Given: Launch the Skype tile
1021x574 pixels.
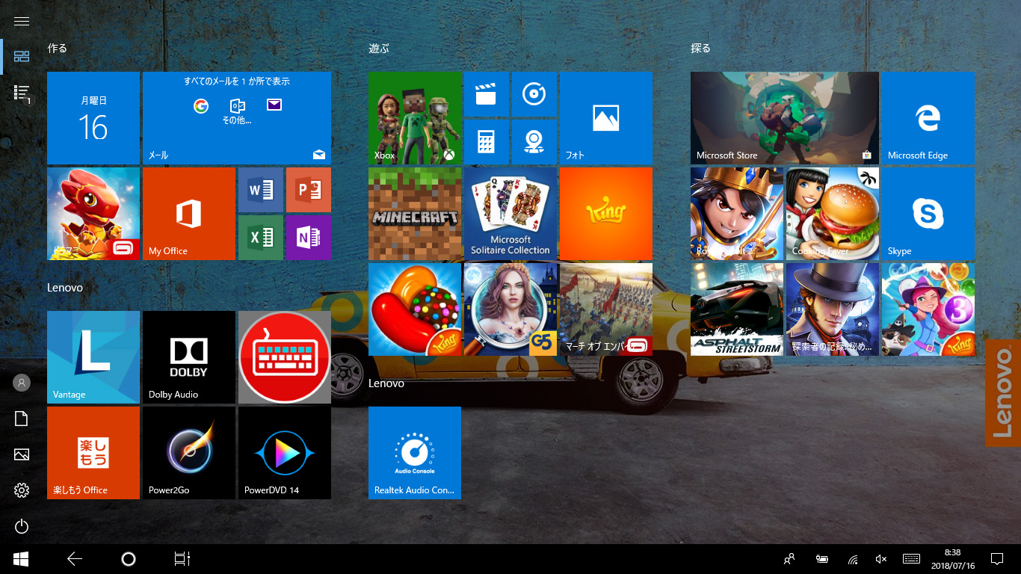Looking at the screenshot, I should tap(928, 214).
